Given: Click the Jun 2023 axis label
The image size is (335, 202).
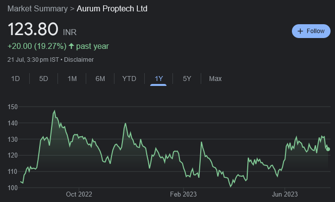Looking at the screenshot, I should (285, 194).
